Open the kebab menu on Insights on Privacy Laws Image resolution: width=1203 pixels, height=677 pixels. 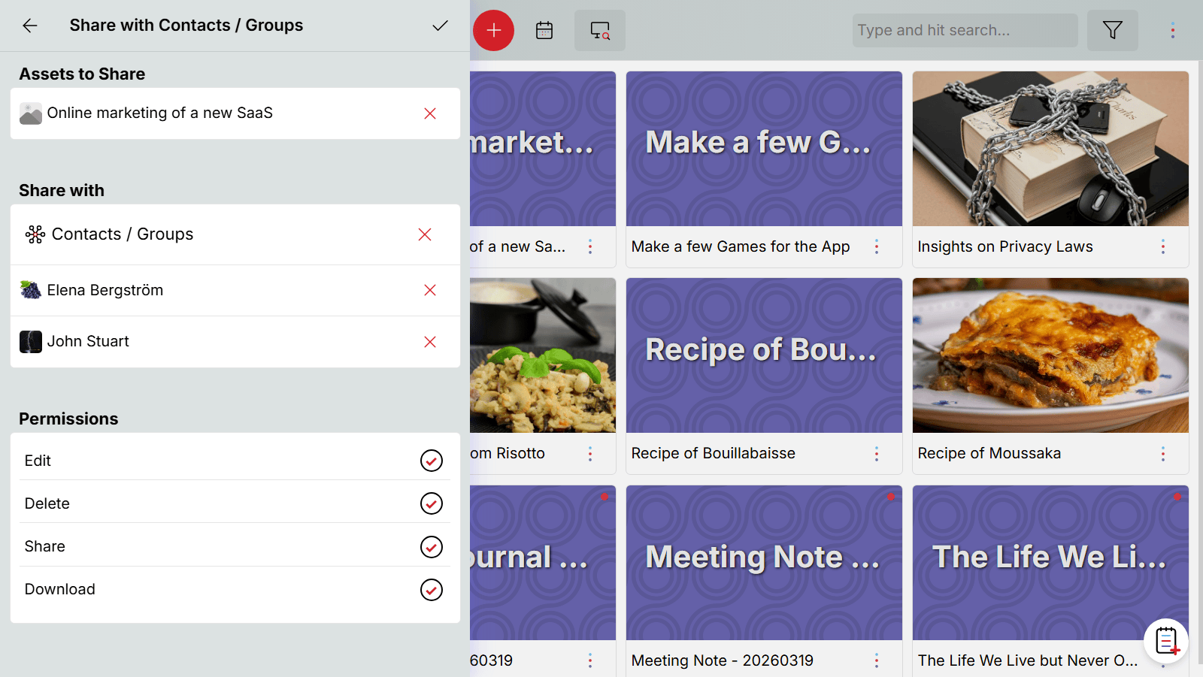point(1162,246)
